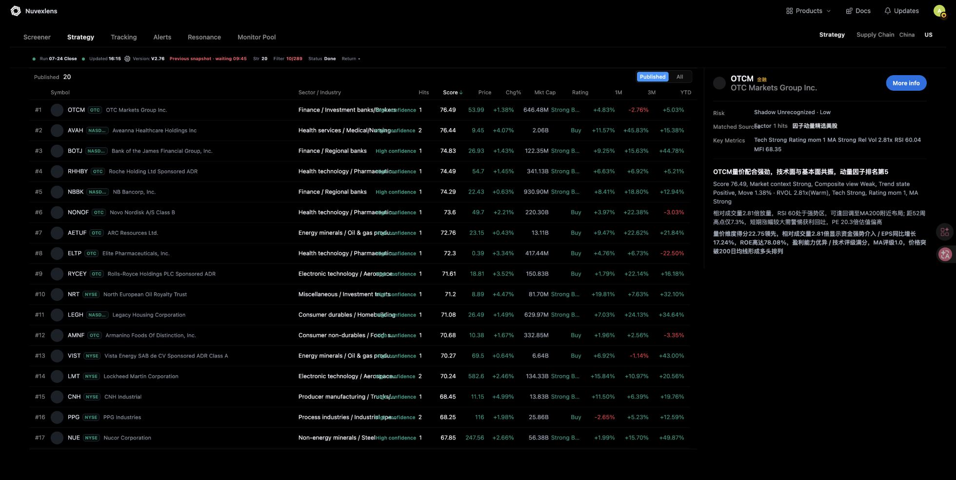Sort by the Chg% column header

[513, 92]
